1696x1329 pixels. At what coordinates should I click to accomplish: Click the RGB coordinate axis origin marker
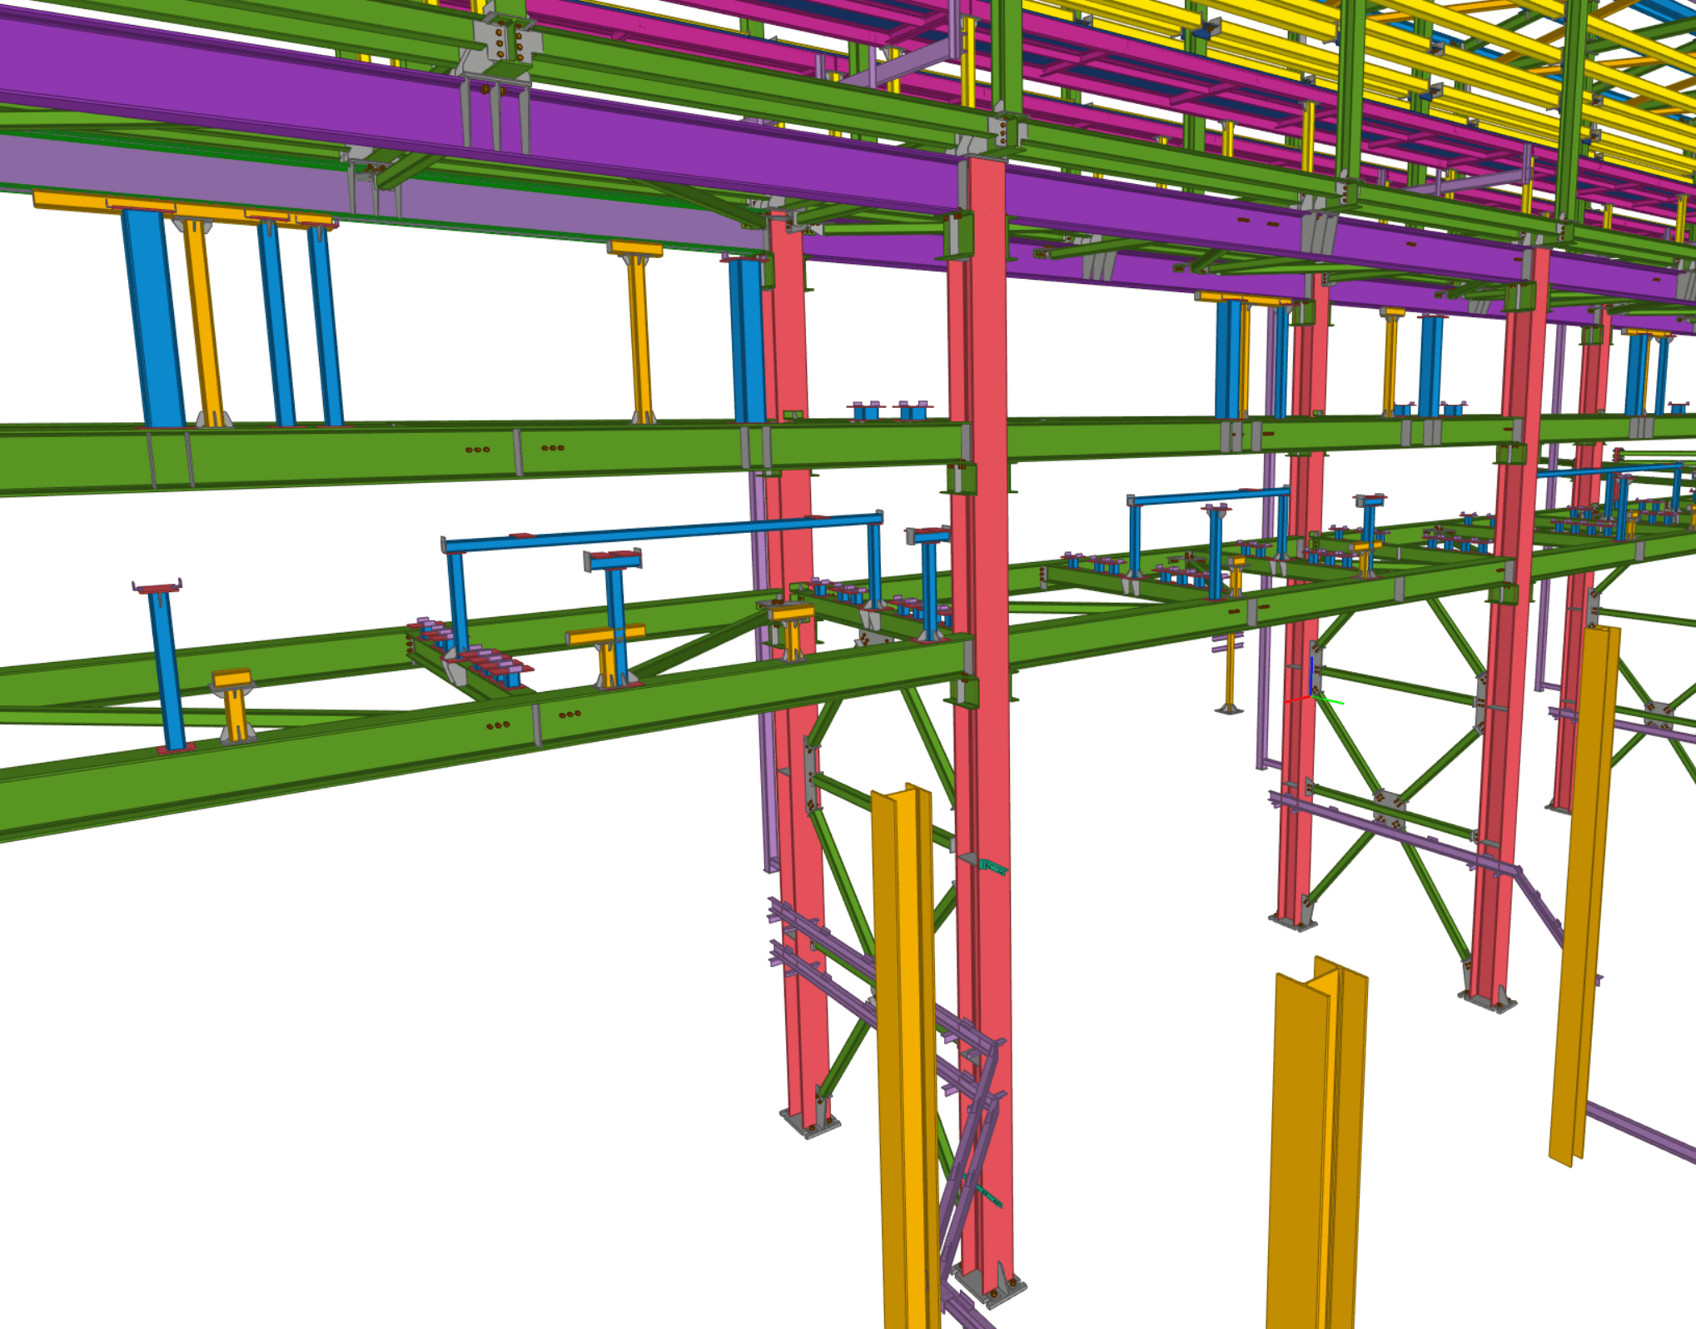[1312, 696]
